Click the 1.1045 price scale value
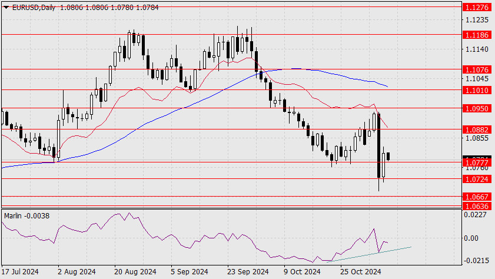The height and width of the screenshot is (279, 495). click(x=477, y=79)
